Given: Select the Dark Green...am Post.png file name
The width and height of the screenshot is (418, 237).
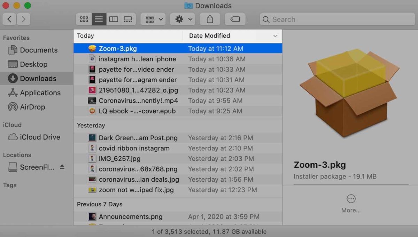Looking at the screenshot, I should (138, 138).
